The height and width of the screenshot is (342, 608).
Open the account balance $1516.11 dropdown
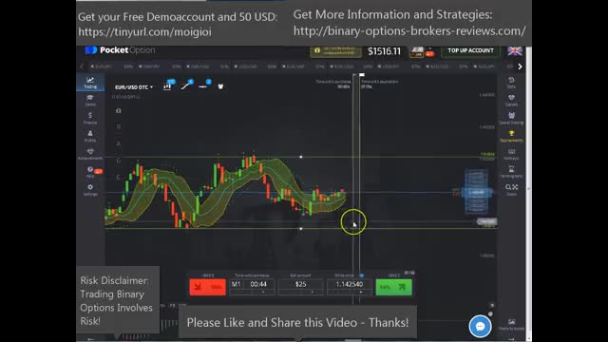tap(384, 51)
